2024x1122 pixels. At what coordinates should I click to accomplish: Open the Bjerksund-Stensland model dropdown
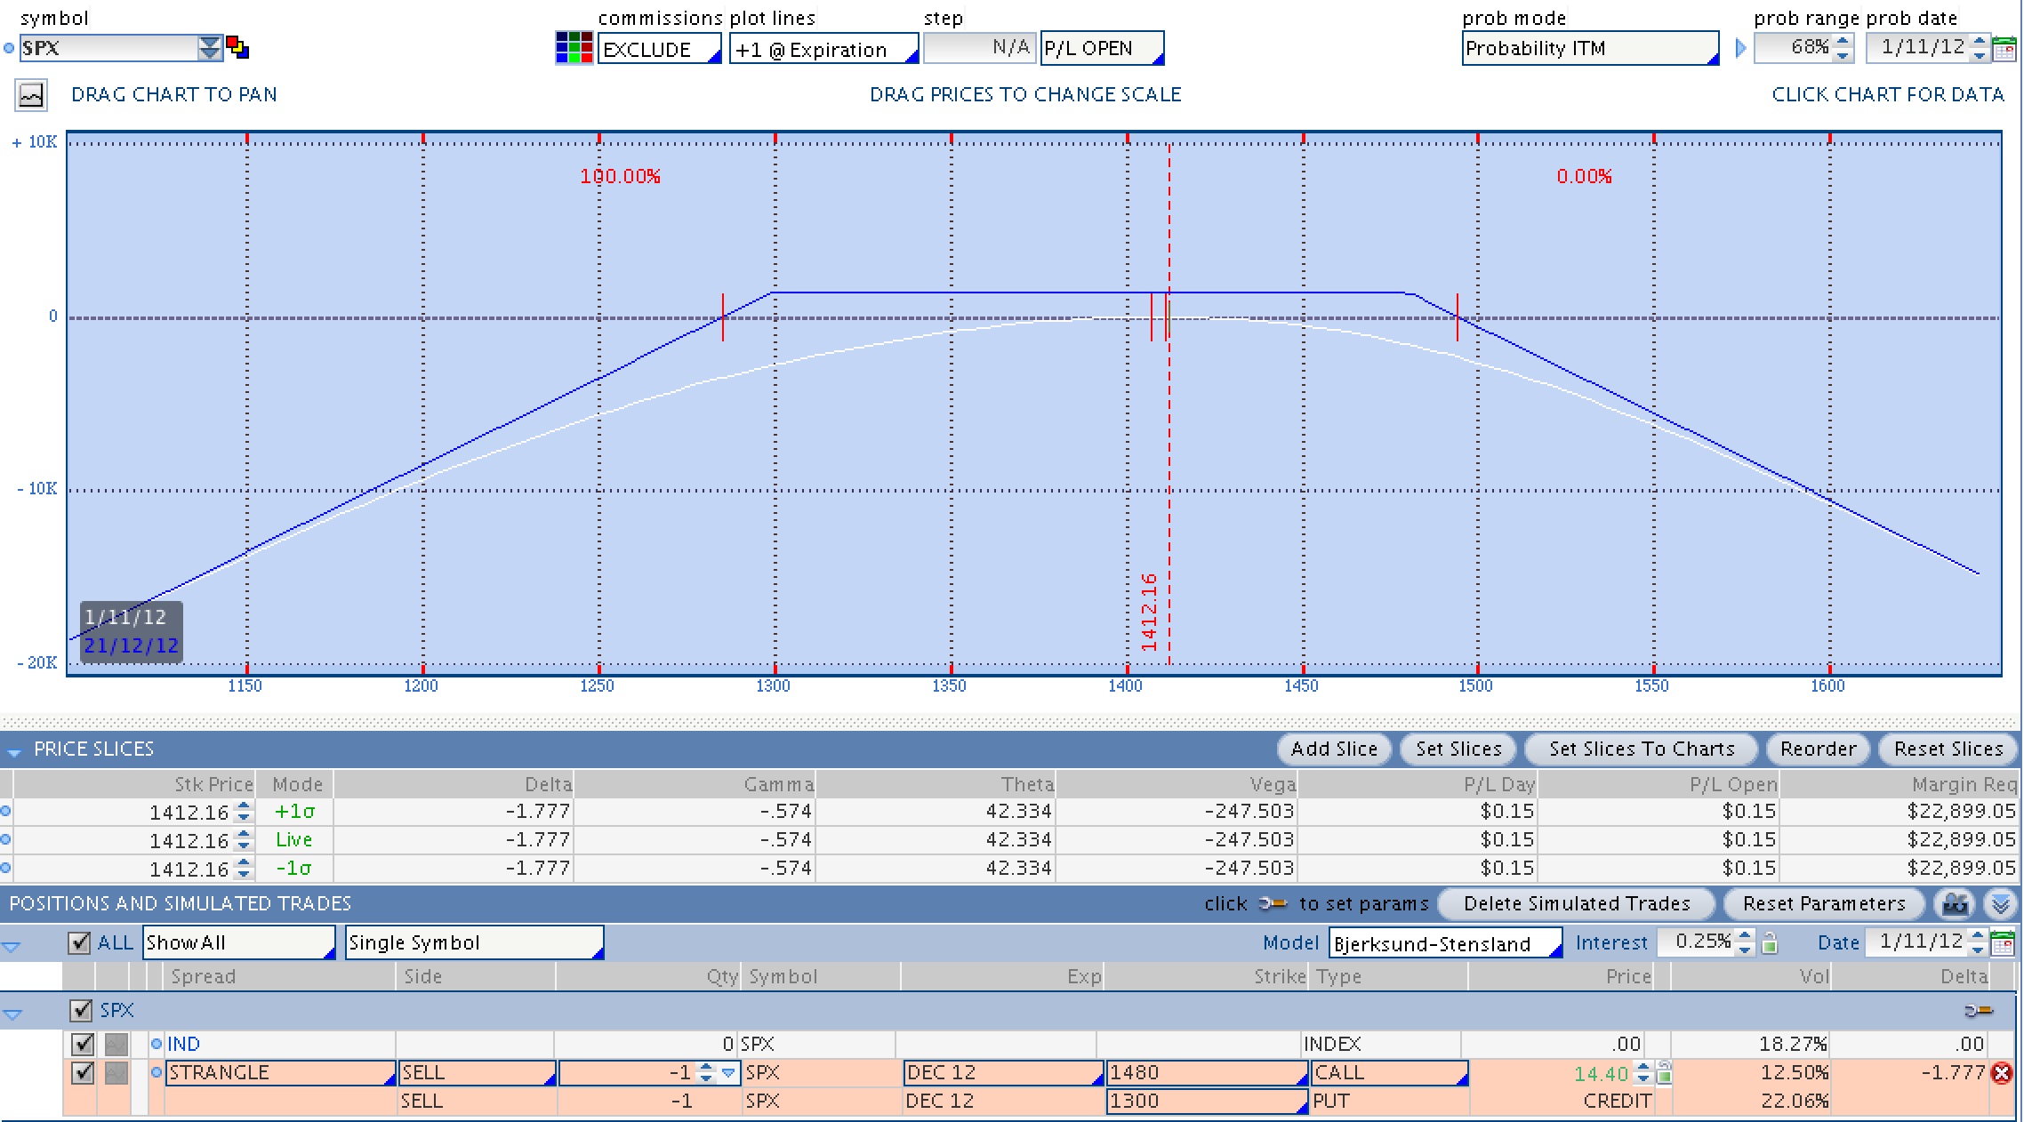click(x=1445, y=943)
